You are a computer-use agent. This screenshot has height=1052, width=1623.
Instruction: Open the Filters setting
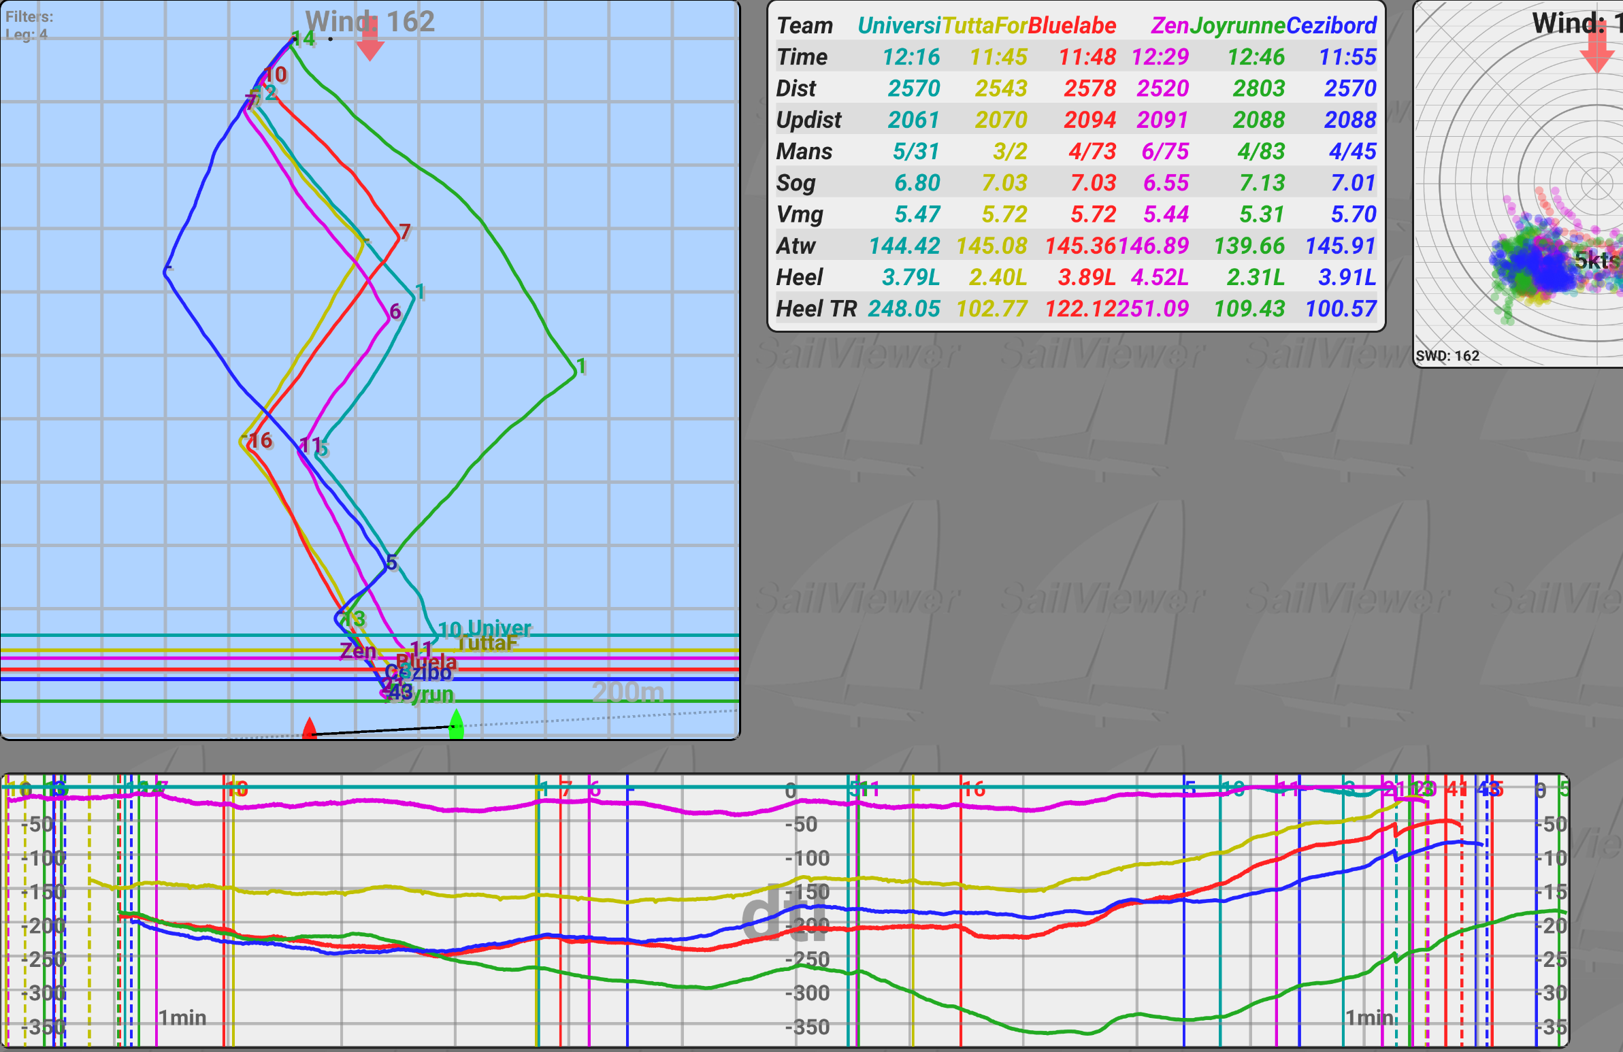[29, 16]
